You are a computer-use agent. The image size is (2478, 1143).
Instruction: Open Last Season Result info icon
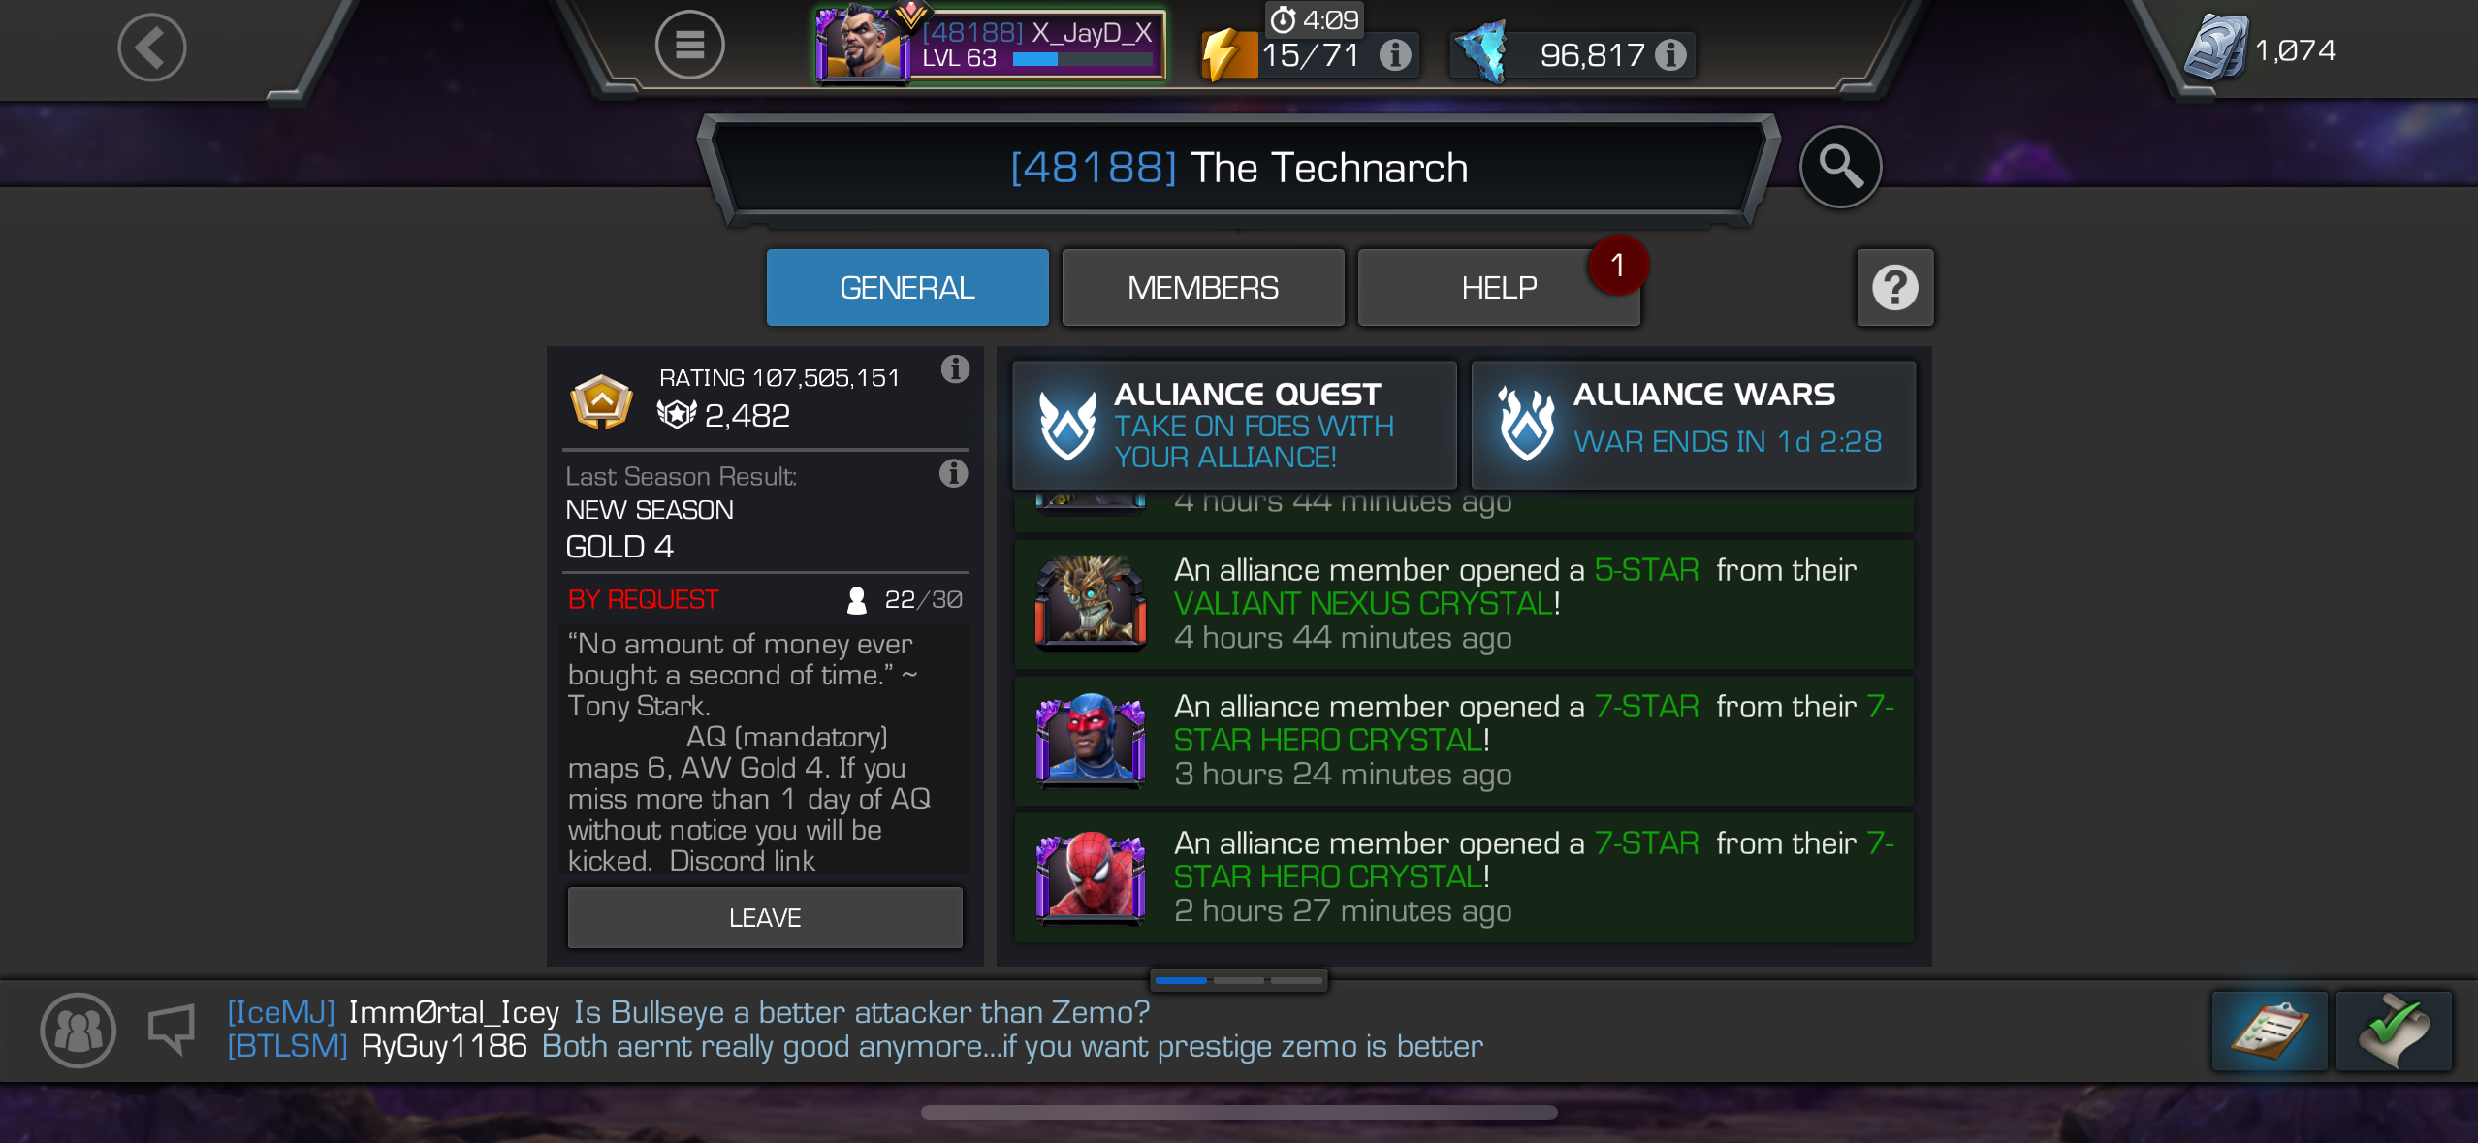953,473
